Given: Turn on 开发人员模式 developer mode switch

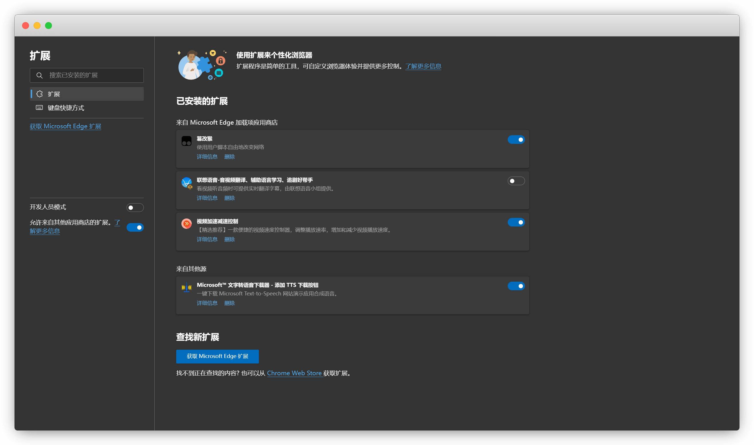Looking at the screenshot, I should coord(135,208).
